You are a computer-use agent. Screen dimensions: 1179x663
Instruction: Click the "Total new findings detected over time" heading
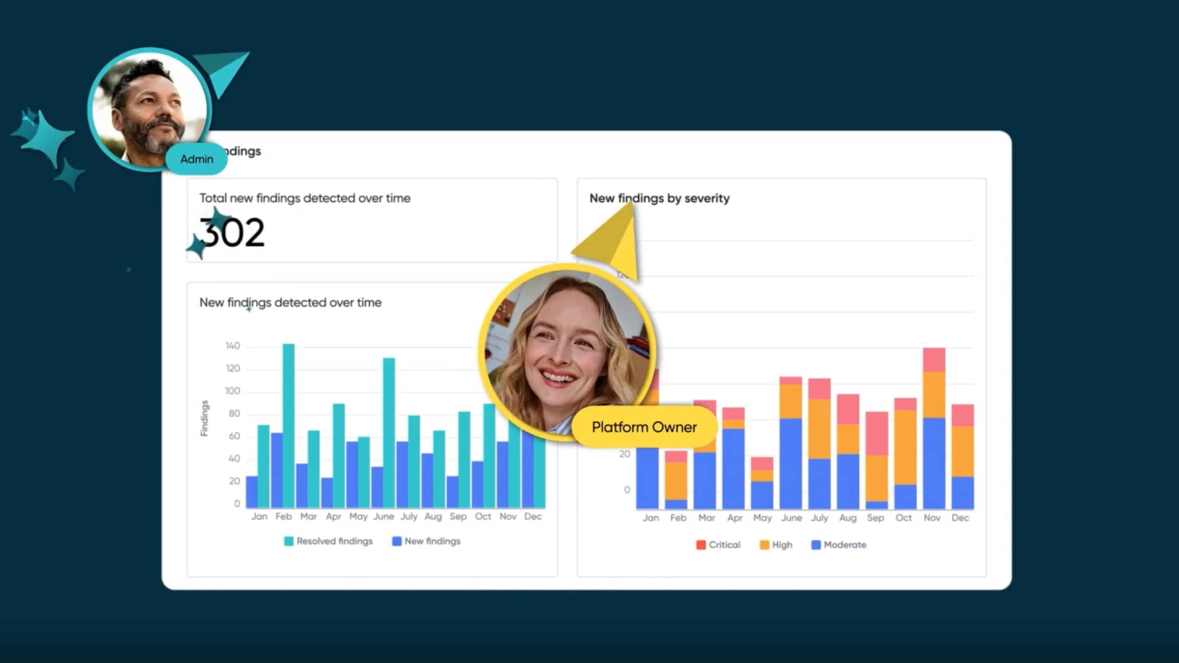coord(305,198)
